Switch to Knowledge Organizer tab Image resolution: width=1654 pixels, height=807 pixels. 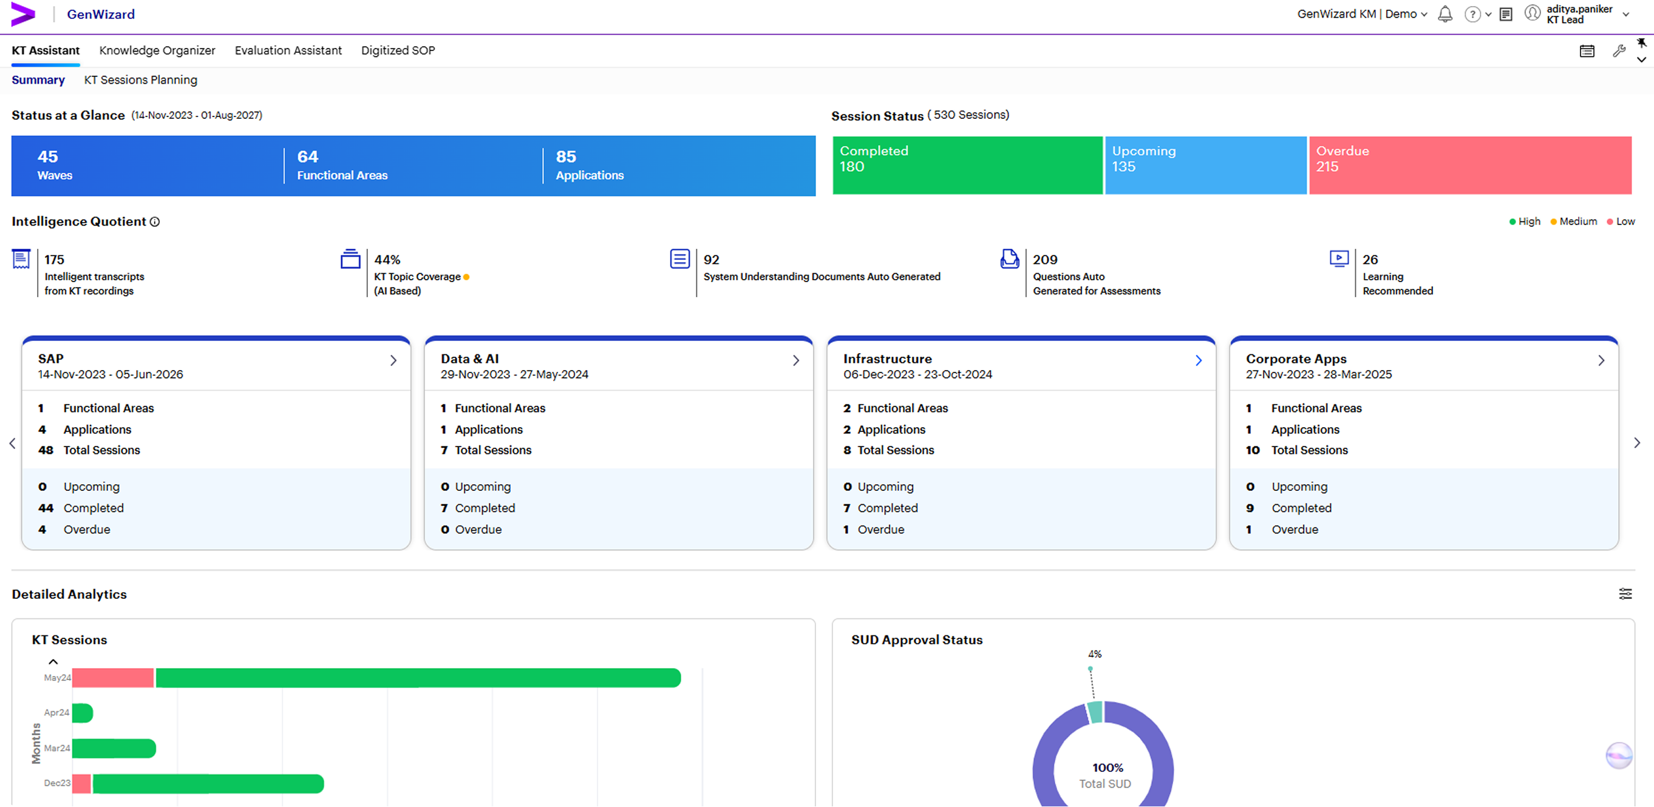click(157, 51)
